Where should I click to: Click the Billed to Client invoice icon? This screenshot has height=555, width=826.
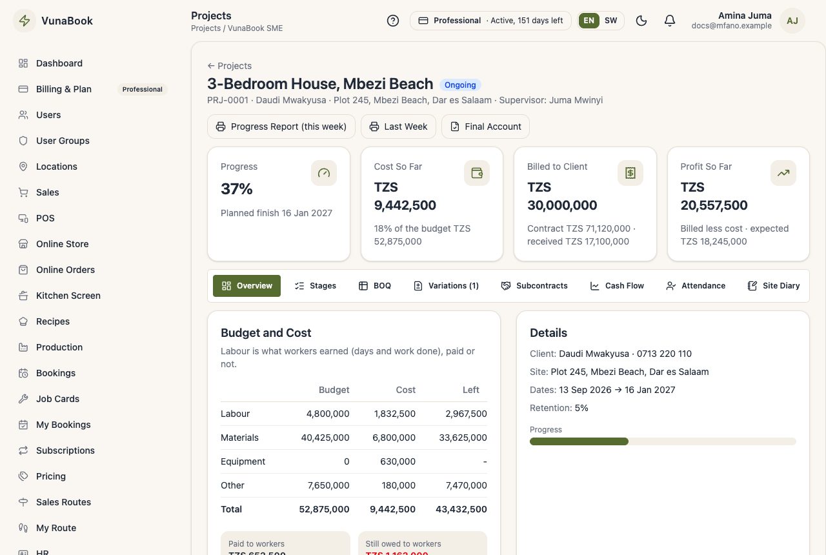(630, 173)
